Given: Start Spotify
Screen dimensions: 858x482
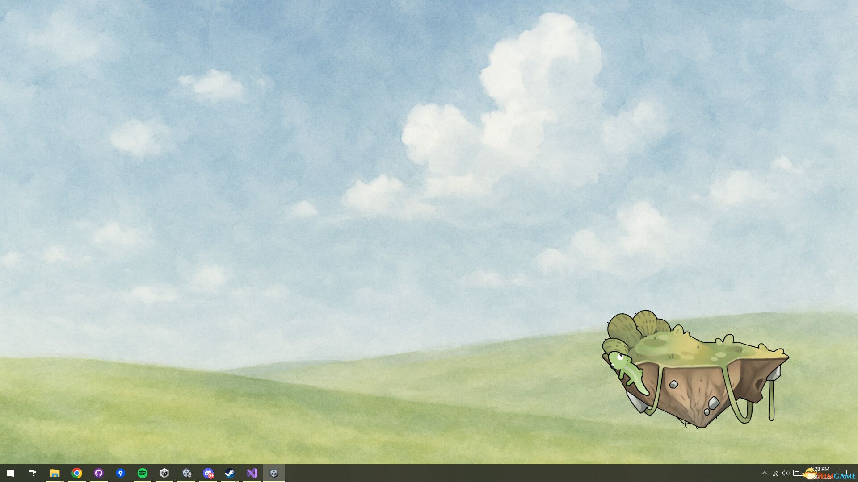Looking at the screenshot, I should pyautogui.click(x=143, y=473).
